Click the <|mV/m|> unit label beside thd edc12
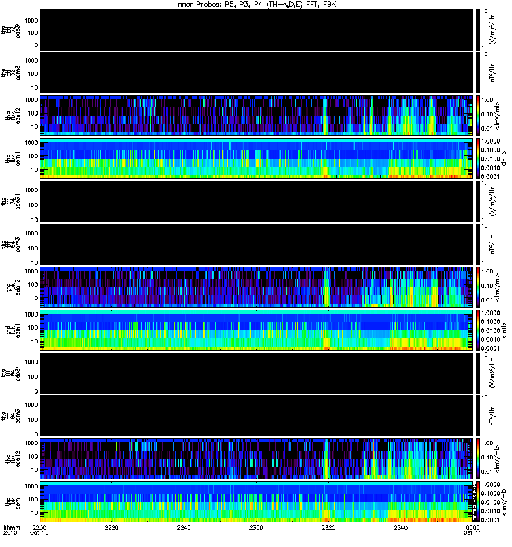Image resolution: width=512 pixels, height=547 pixels. pyautogui.click(x=498, y=287)
